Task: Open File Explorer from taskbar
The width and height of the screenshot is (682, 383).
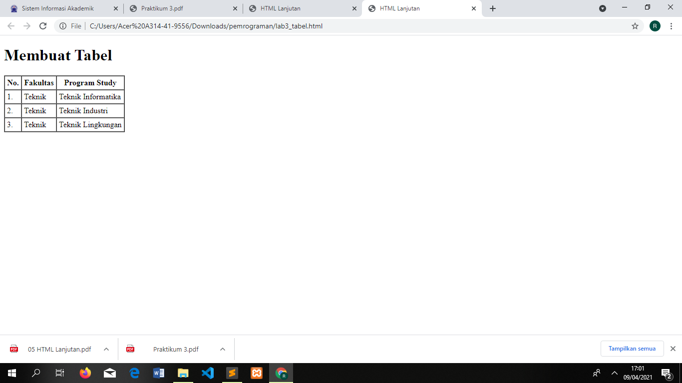Action: pyautogui.click(x=183, y=373)
